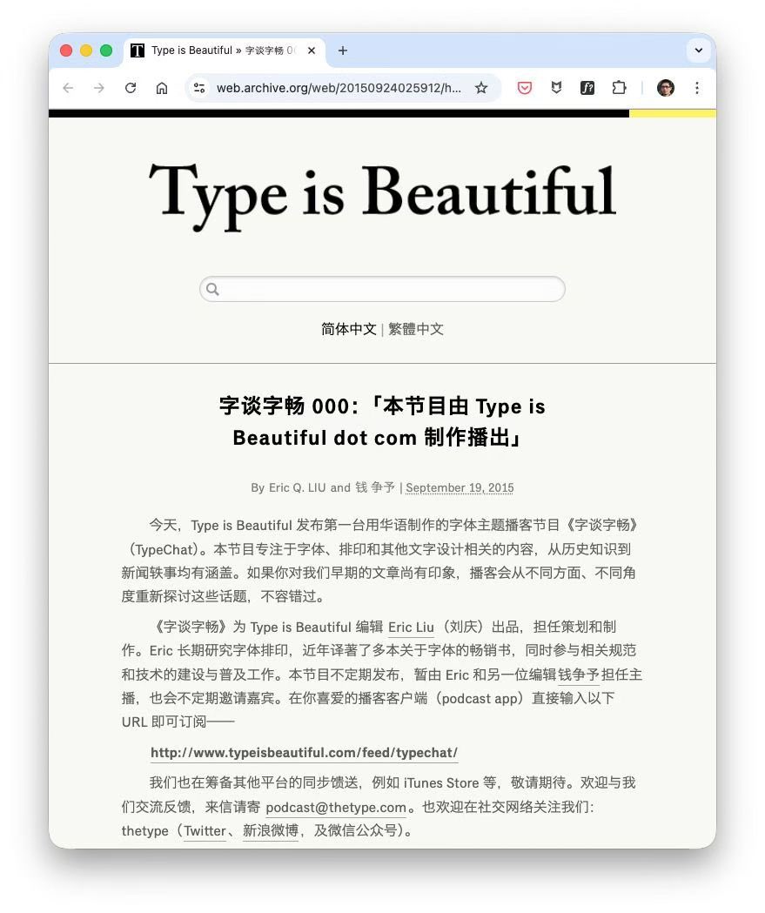Open the typechat feed URL link
This screenshot has width=765, height=913.
(304, 752)
